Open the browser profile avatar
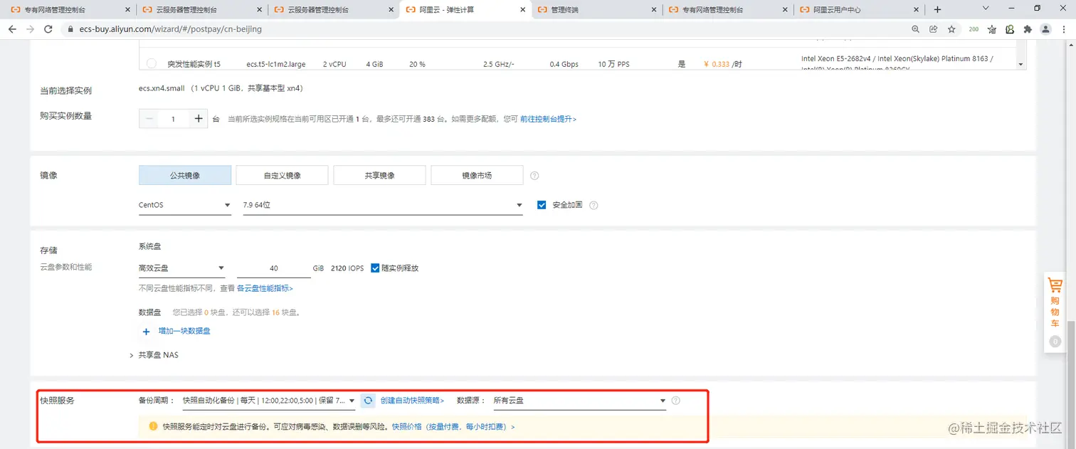This screenshot has width=1076, height=449. click(x=1045, y=29)
